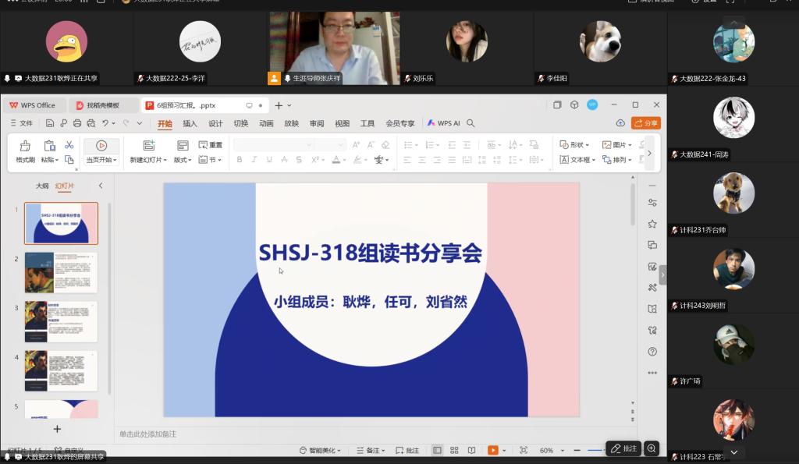Toggle normal view in status bar
Image resolution: width=799 pixels, height=464 pixels.
[x=437, y=451]
